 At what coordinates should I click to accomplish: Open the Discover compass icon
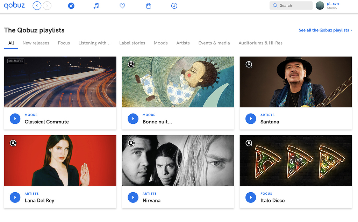(x=71, y=6)
